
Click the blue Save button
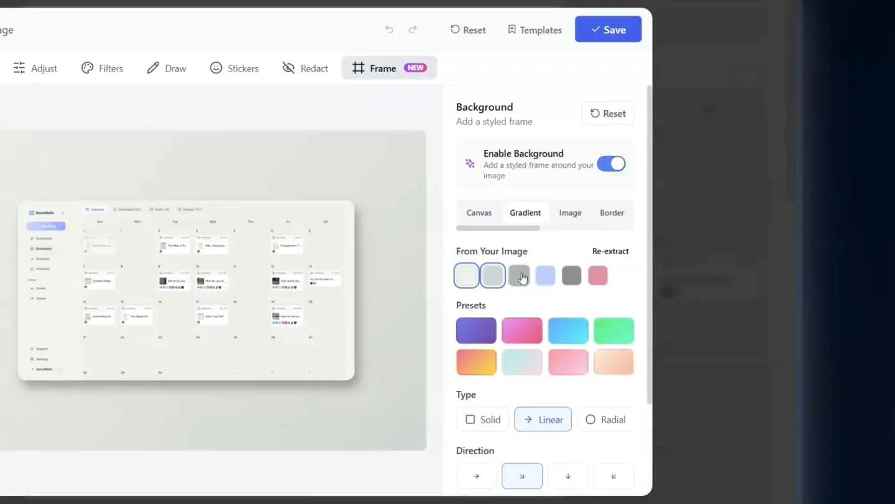608,29
